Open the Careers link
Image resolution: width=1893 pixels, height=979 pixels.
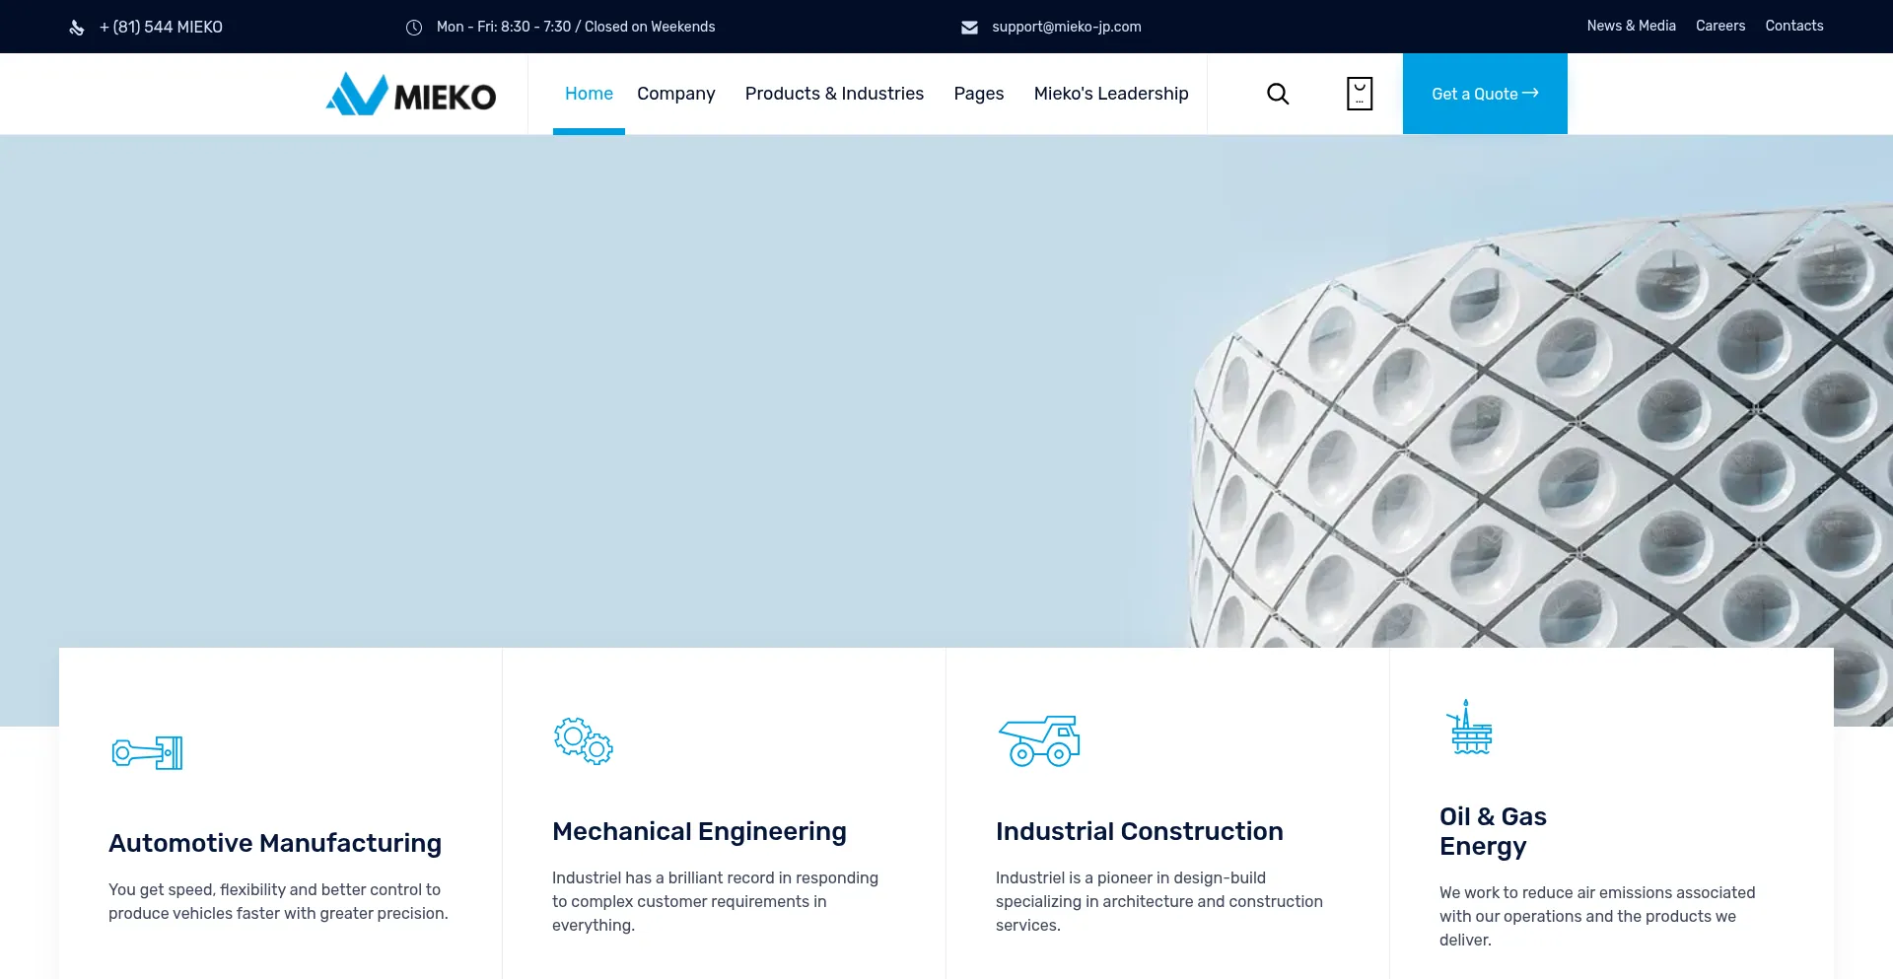click(1719, 26)
